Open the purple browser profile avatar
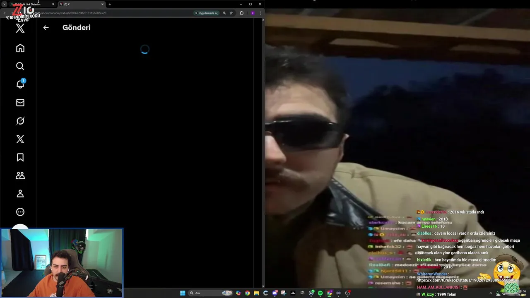The width and height of the screenshot is (530, 298). [253, 13]
